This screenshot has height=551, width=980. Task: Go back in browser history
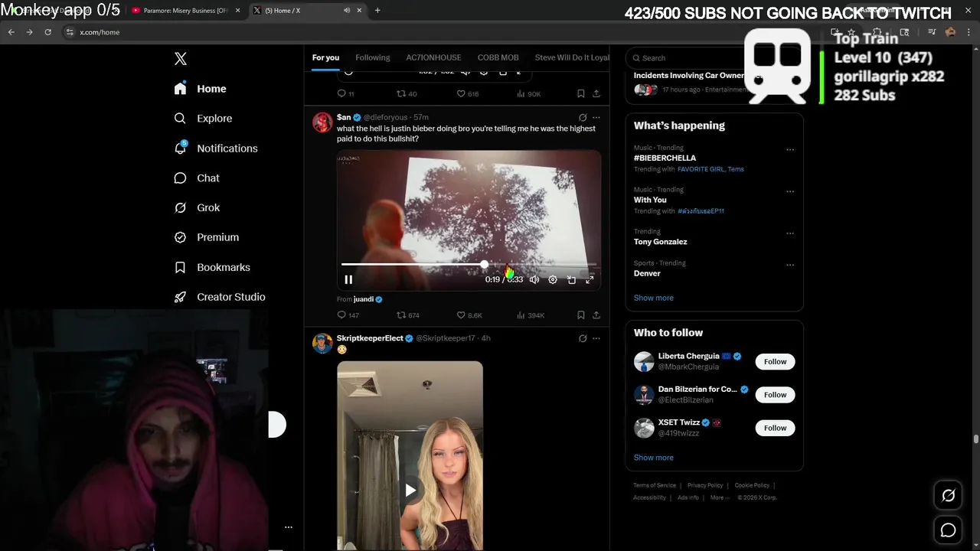click(x=11, y=32)
